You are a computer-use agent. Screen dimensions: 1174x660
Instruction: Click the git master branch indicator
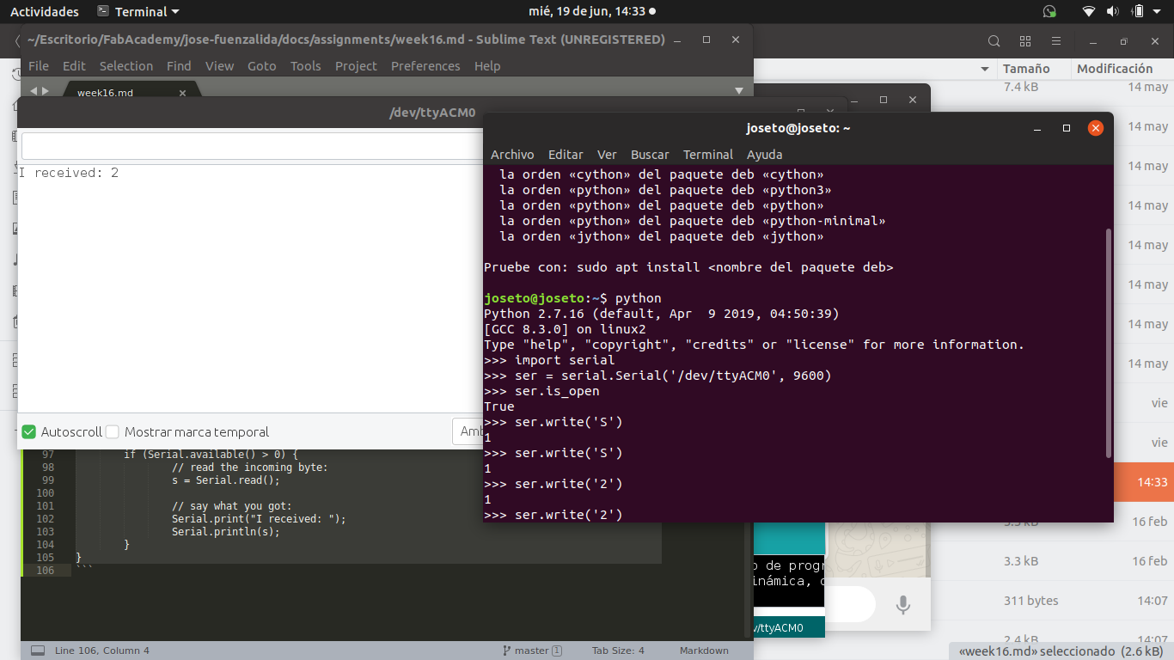click(532, 651)
